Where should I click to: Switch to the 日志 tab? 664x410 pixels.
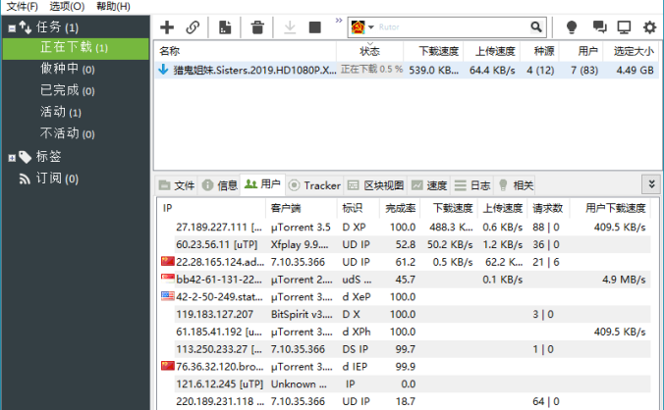471,185
